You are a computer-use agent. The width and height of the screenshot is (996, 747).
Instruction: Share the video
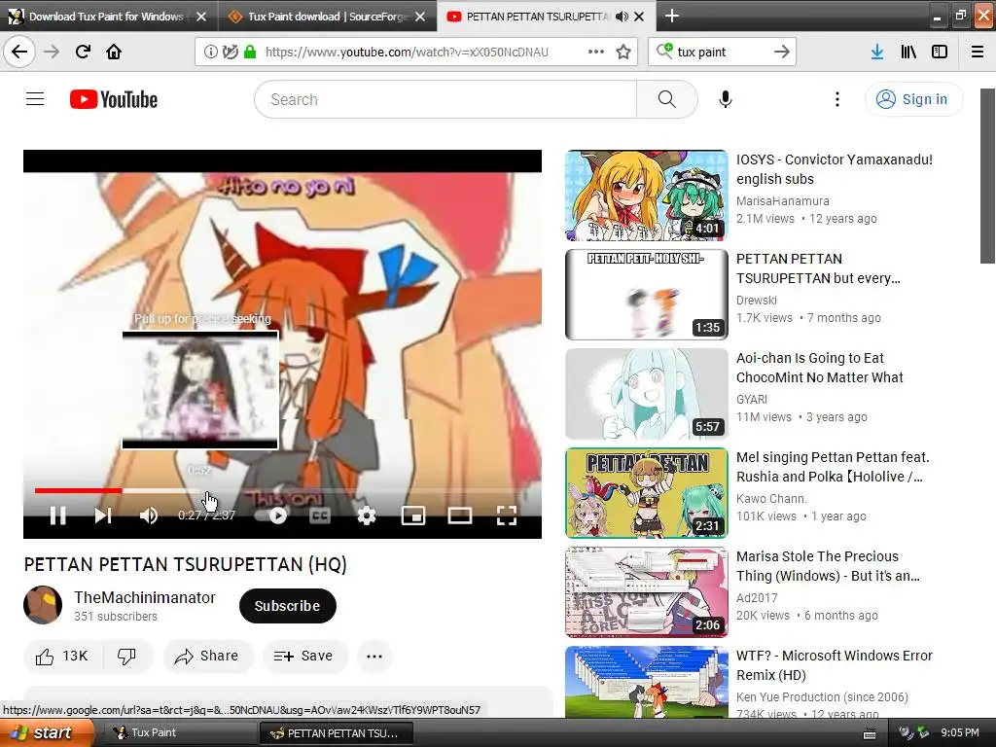coord(208,656)
